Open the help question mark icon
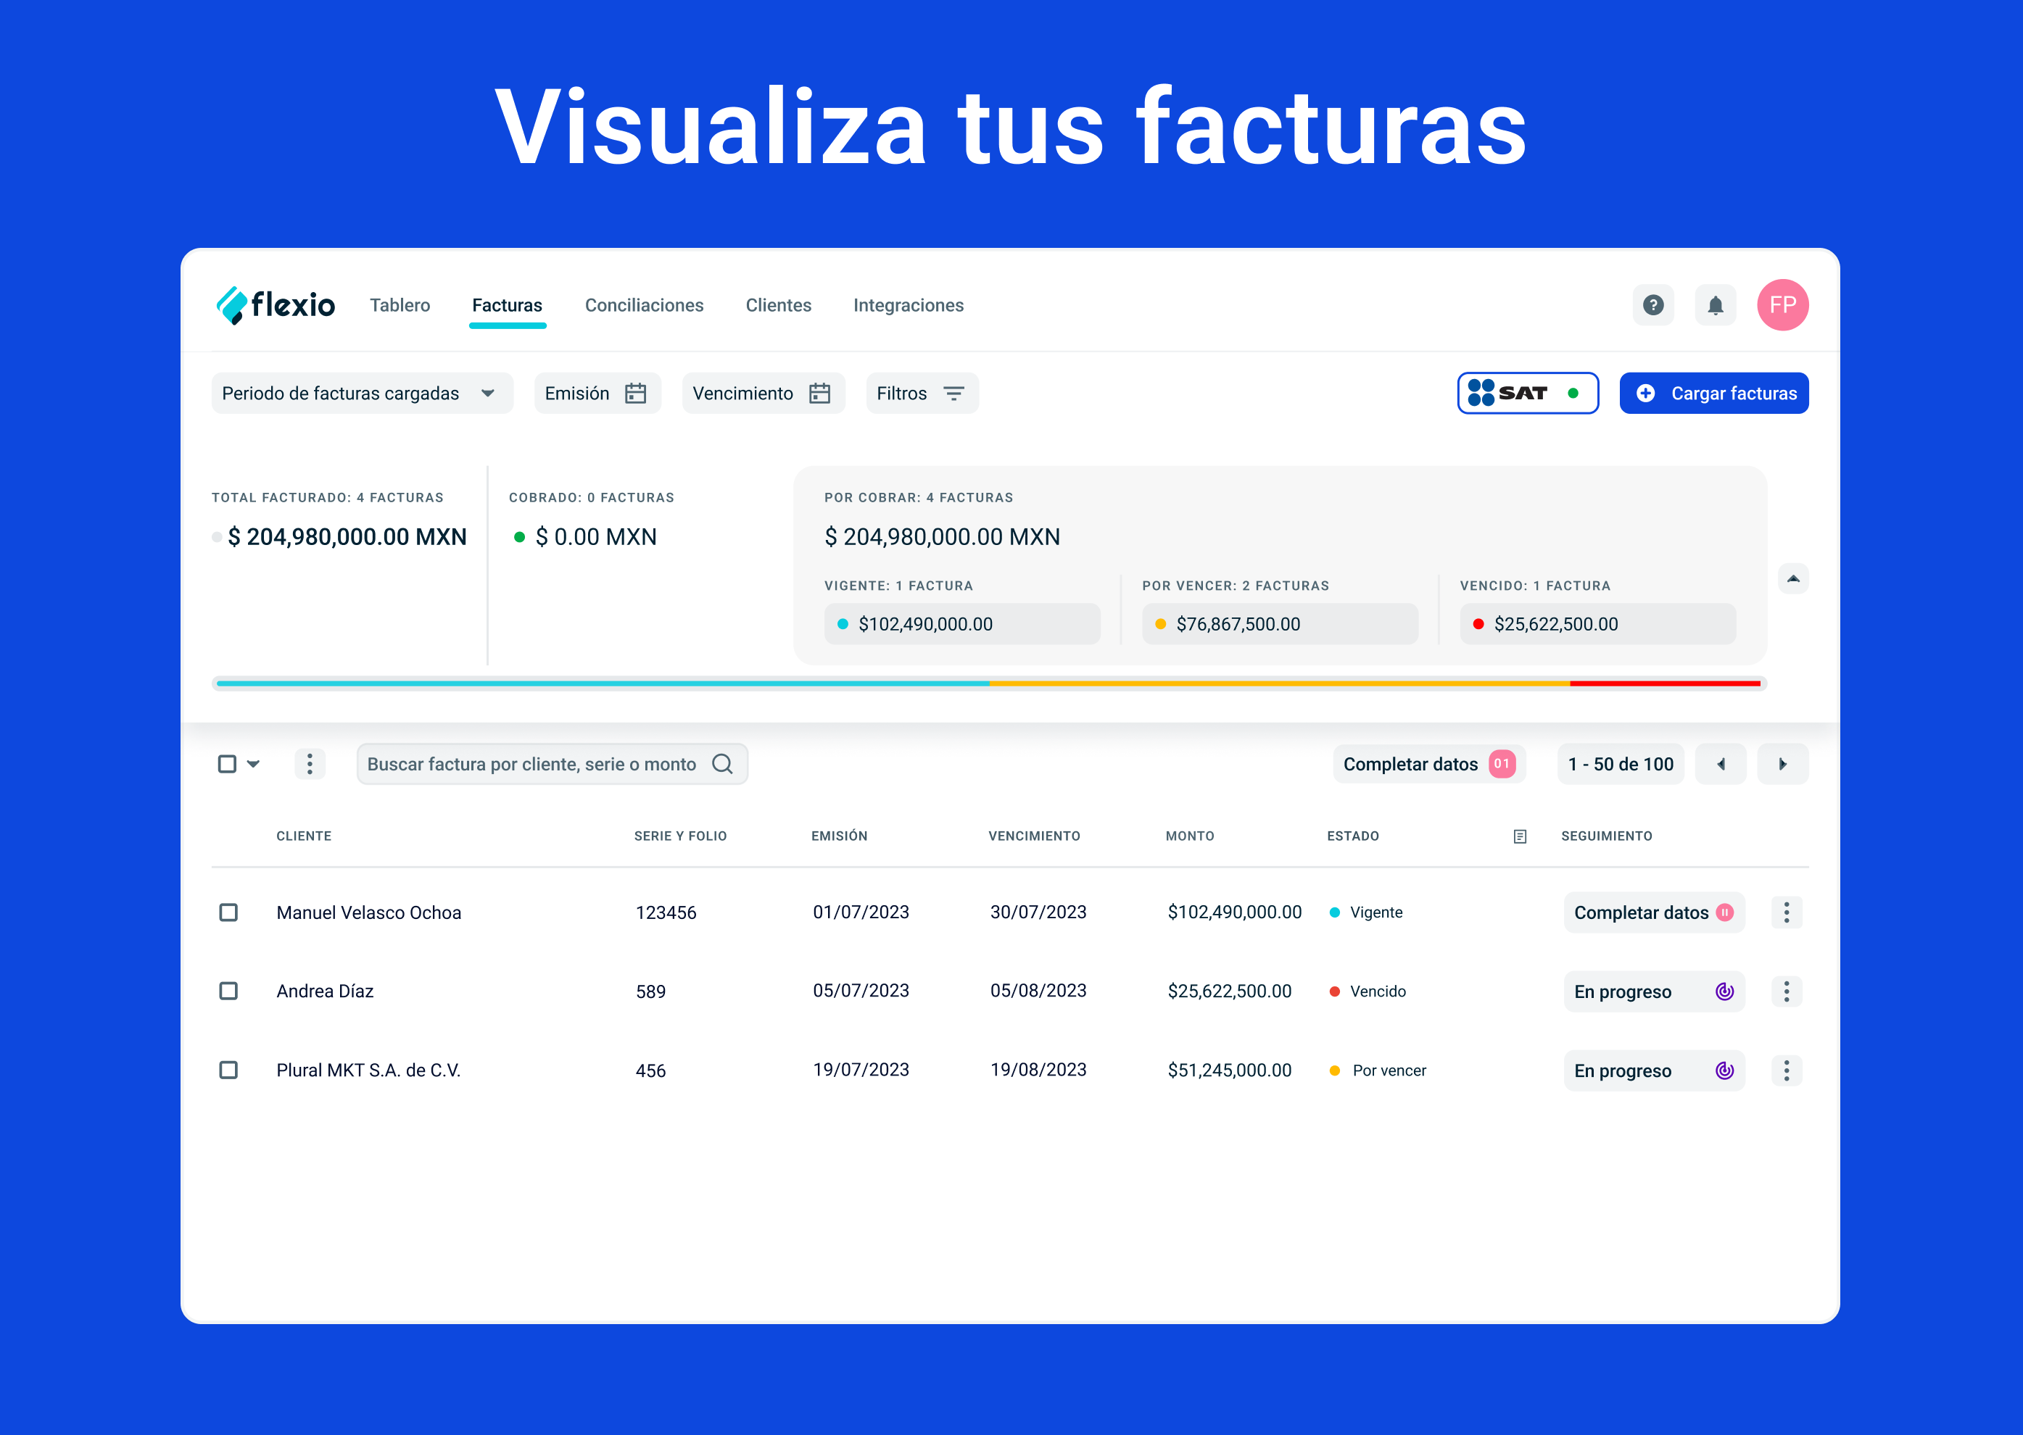2023x1435 pixels. point(1652,305)
